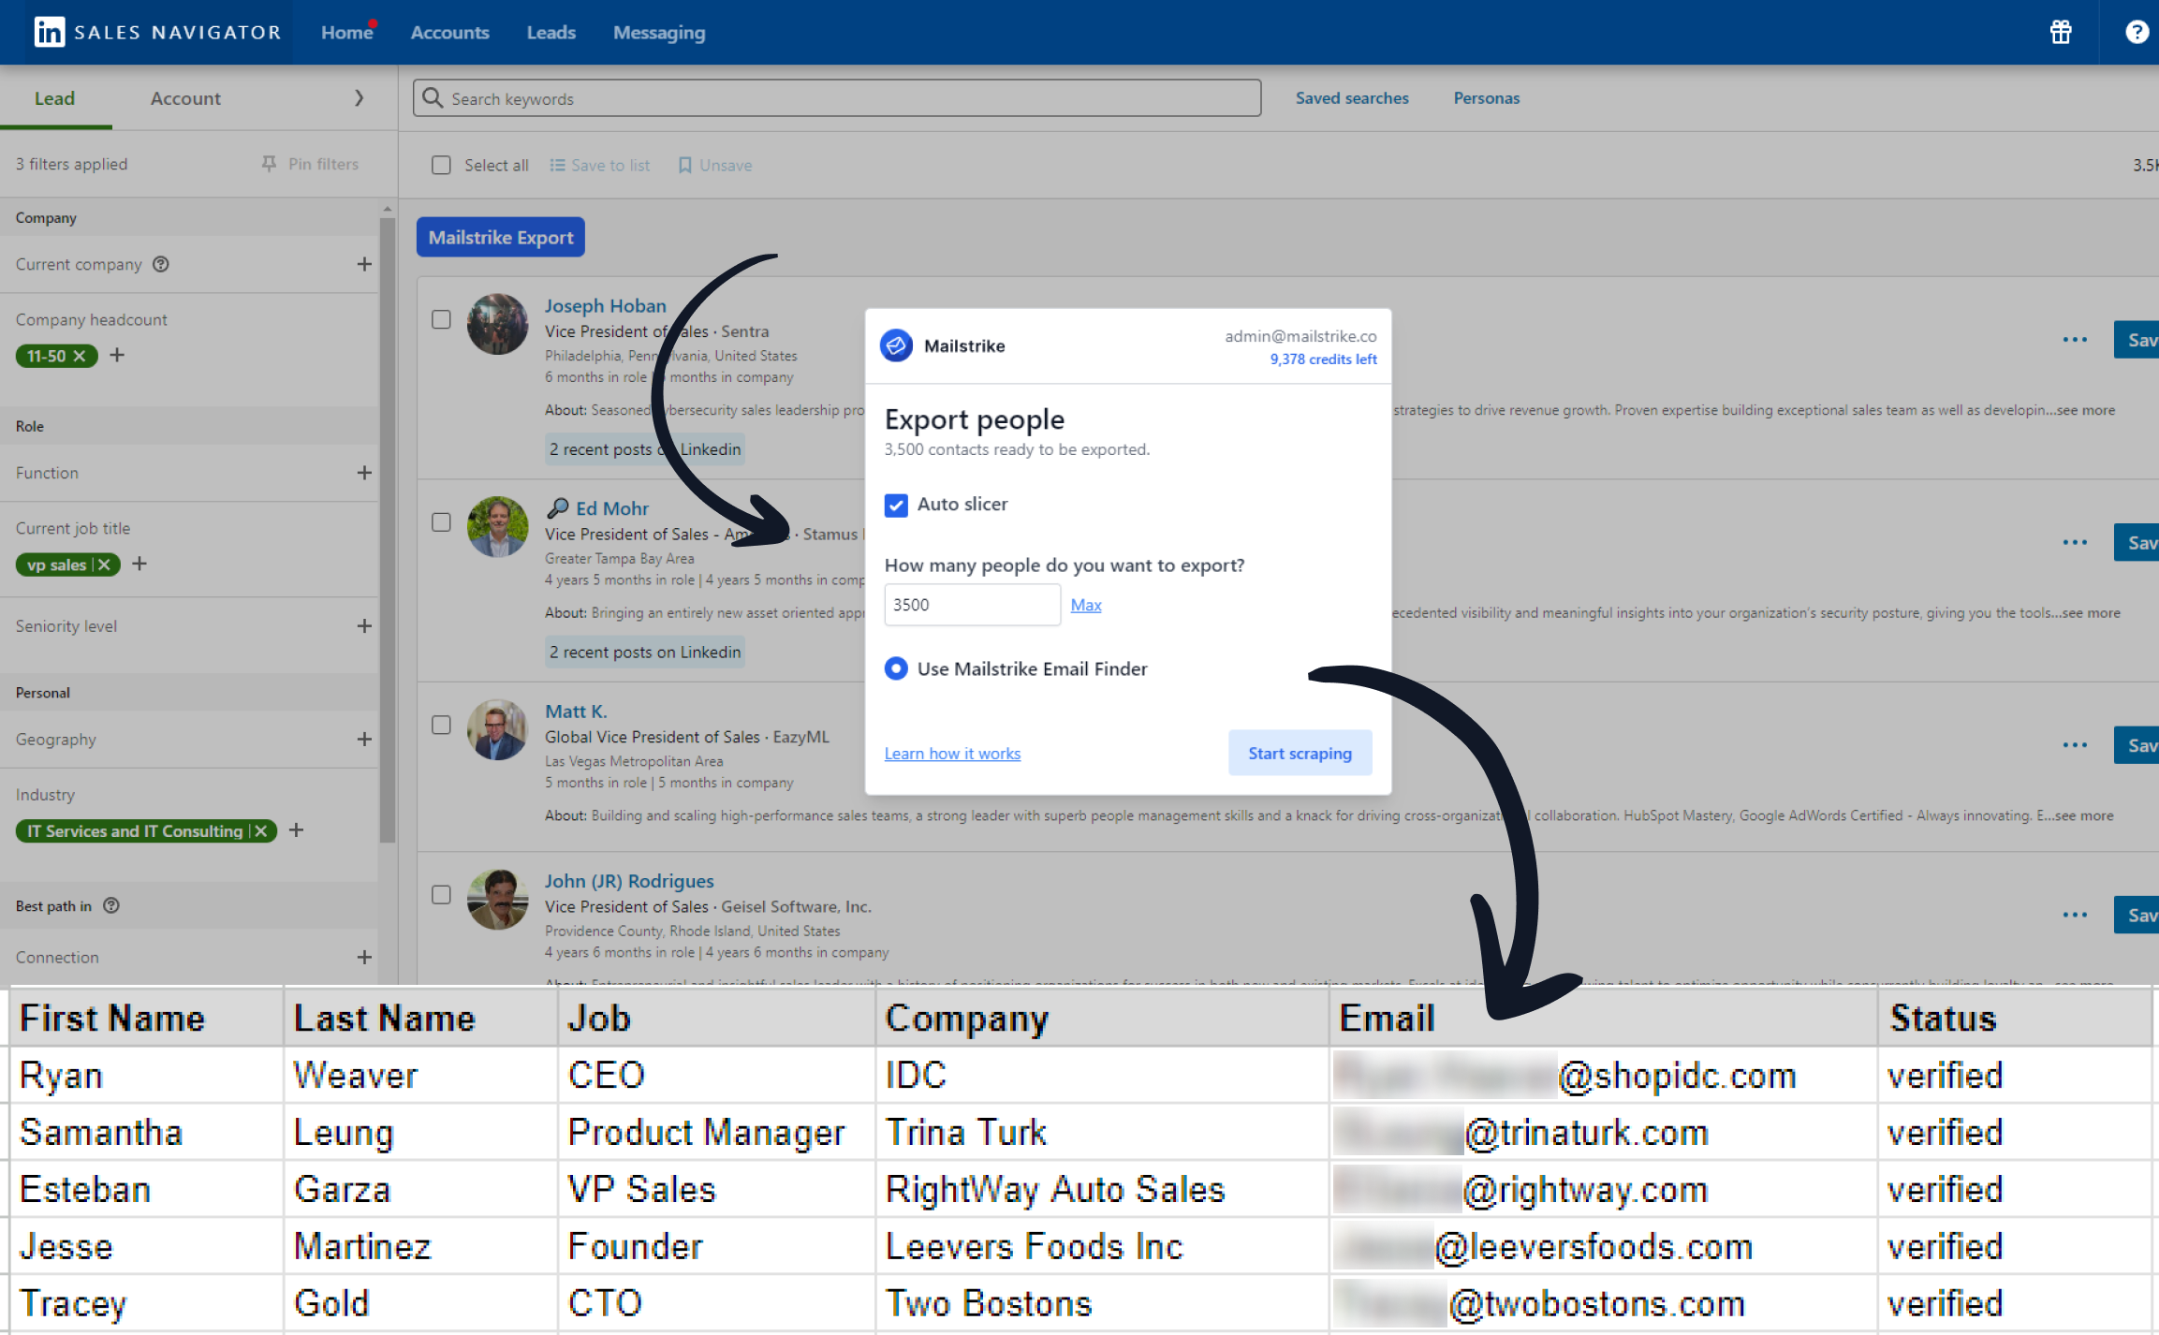Go to the Home menu
Viewport: 2159px width, 1335px height.
[347, 32]
